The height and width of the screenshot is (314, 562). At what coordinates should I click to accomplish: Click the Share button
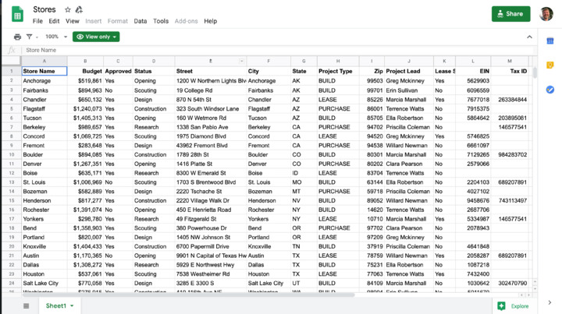click(x=510, y=14)
